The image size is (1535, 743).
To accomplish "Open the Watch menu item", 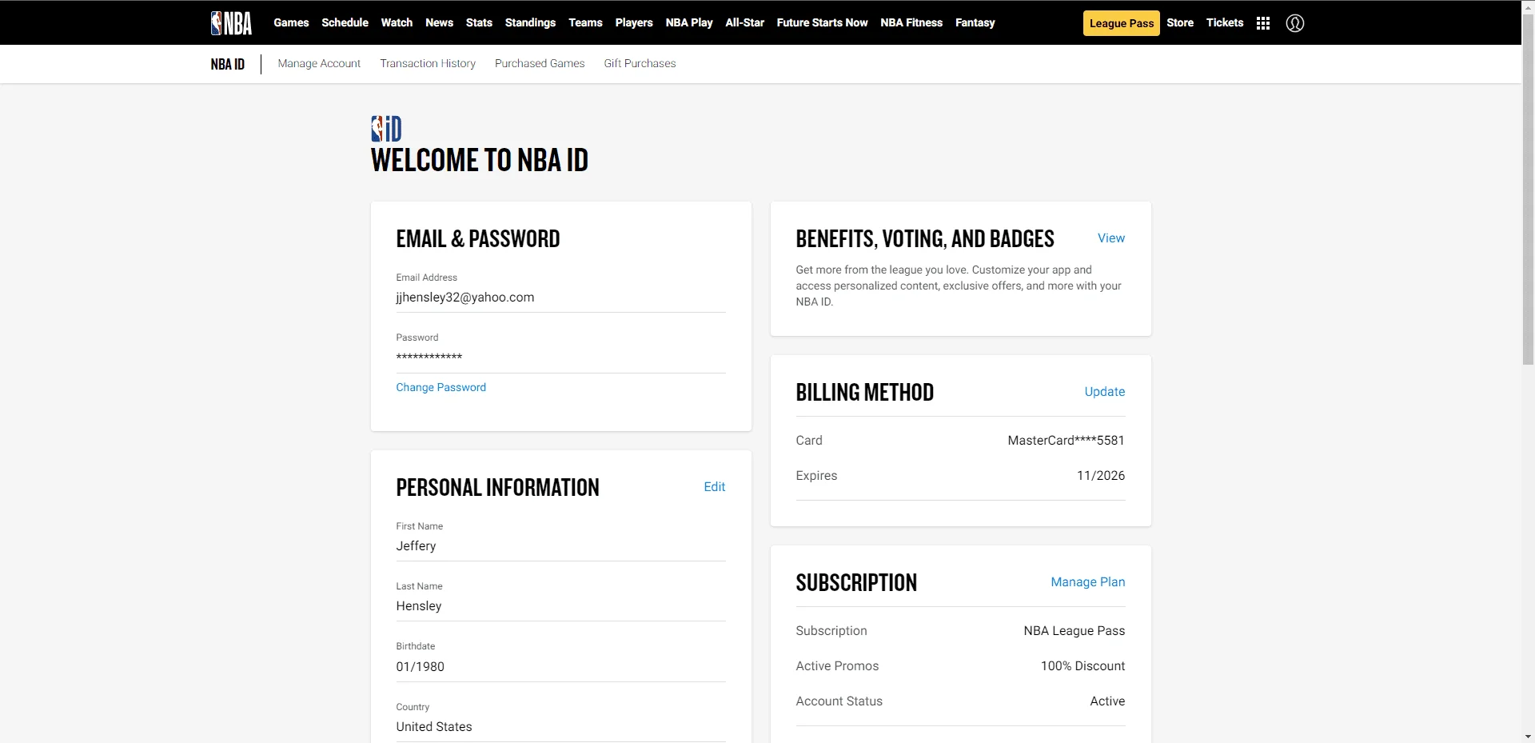I will (397, 22).
